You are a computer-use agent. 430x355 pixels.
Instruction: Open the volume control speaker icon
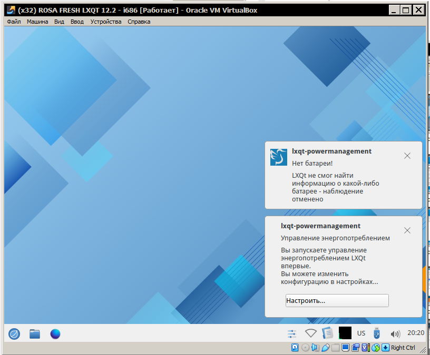point(395,333)
